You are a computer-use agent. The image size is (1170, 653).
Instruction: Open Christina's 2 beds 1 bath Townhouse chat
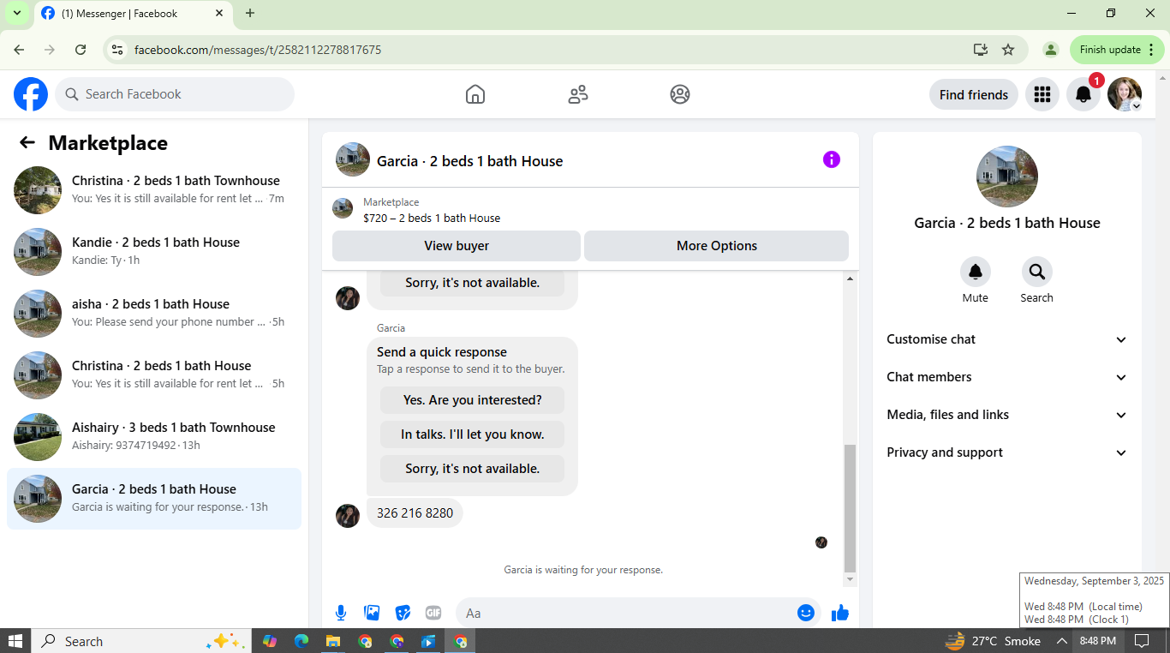pos(154,190)
